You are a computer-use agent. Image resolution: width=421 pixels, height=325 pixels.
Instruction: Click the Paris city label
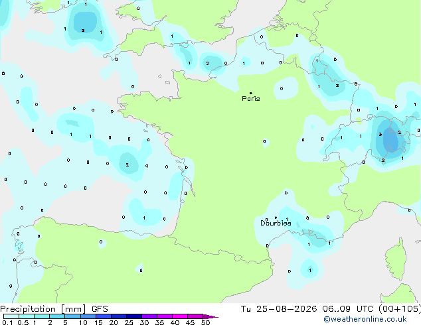251,99
